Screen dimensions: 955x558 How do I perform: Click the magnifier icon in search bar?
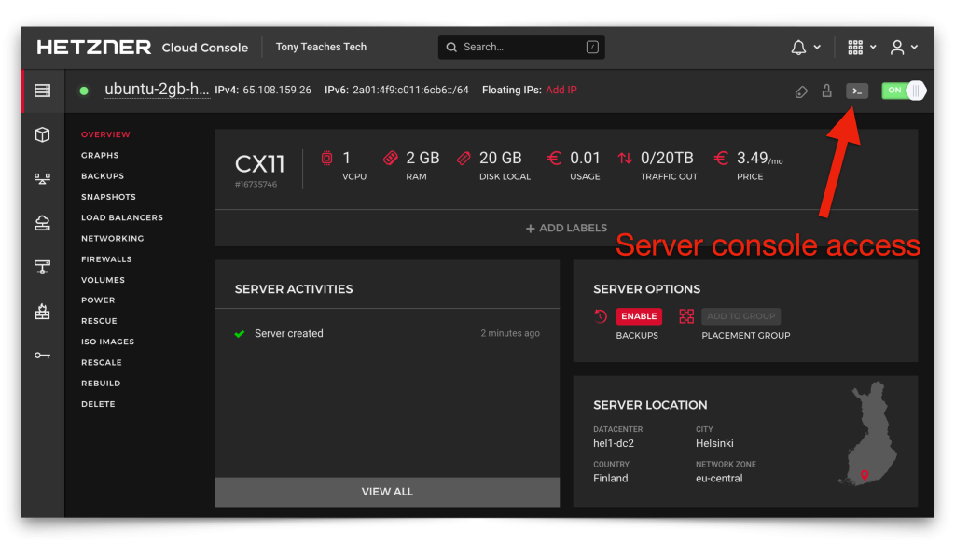click(x=451, y=47)
